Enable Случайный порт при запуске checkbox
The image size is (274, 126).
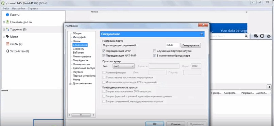[154, 51]
